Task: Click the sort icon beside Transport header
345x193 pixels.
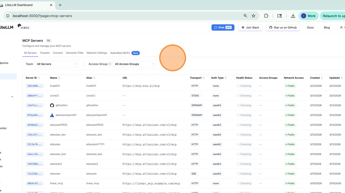Action: tap(204, 78)
